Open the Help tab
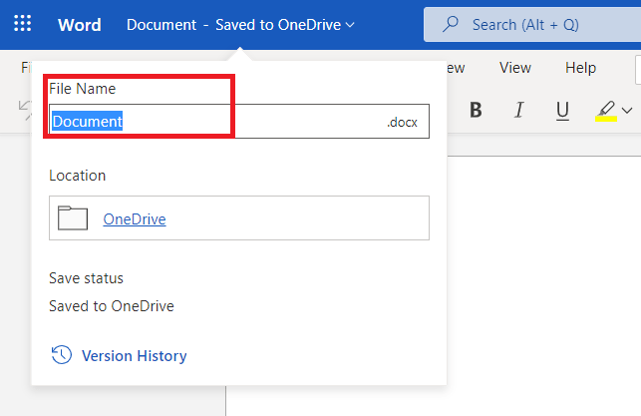 [580, 68]
